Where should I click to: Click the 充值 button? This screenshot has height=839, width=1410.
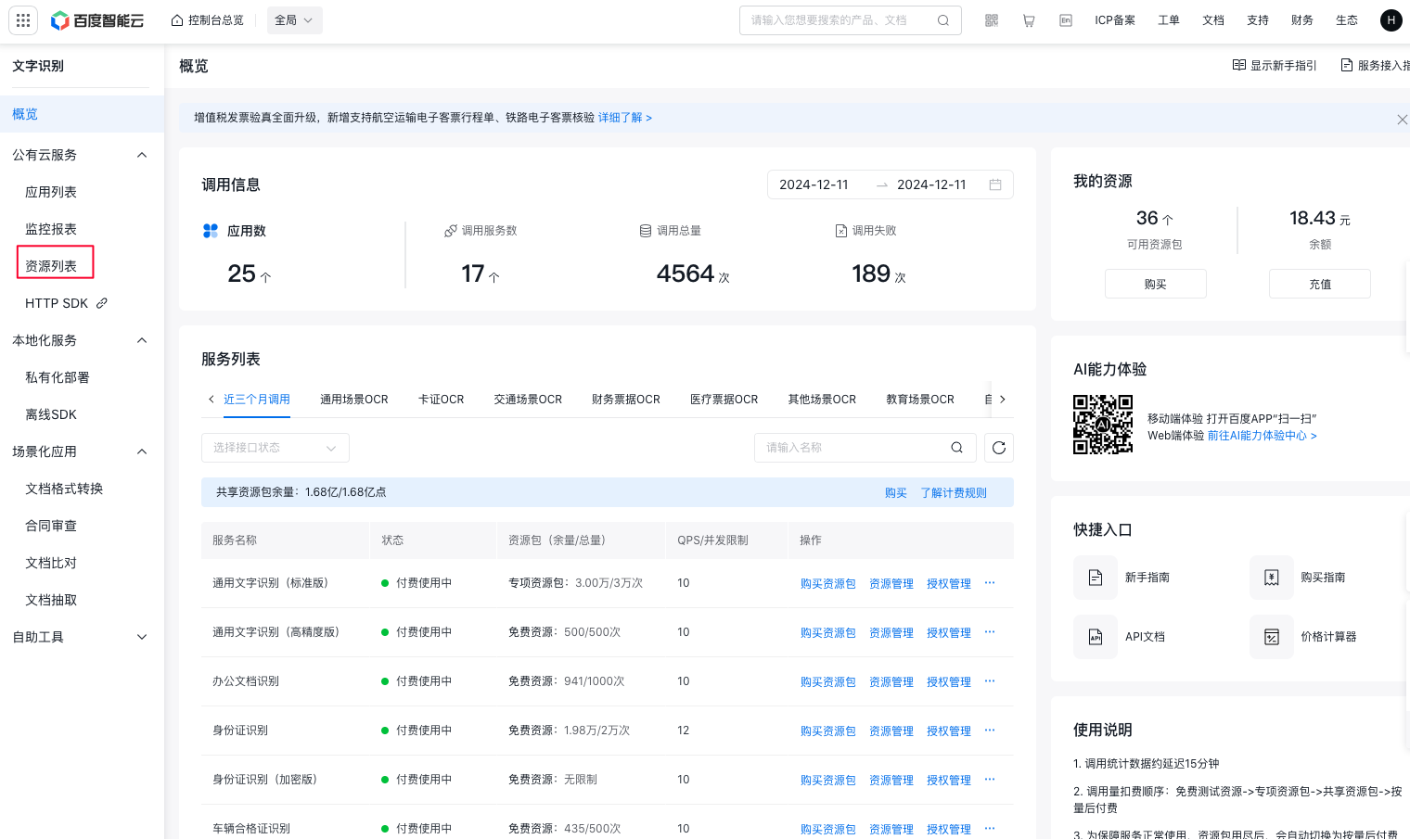click(1320, 284)
